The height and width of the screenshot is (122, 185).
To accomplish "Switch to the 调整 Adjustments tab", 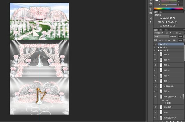I will 156,12.
